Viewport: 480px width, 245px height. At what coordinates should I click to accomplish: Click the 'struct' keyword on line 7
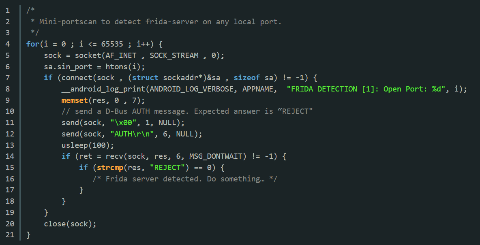(x=145, y=78)
